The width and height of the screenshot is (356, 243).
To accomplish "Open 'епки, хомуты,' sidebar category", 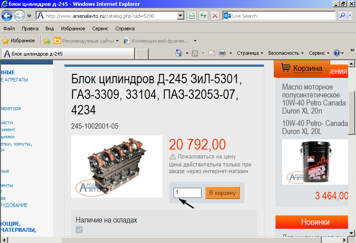I will [16, 144].
